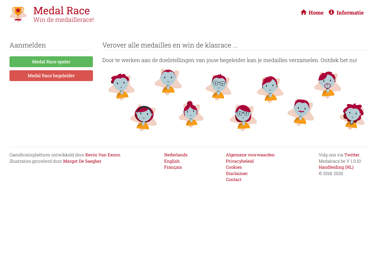Open Contact page

234,180
